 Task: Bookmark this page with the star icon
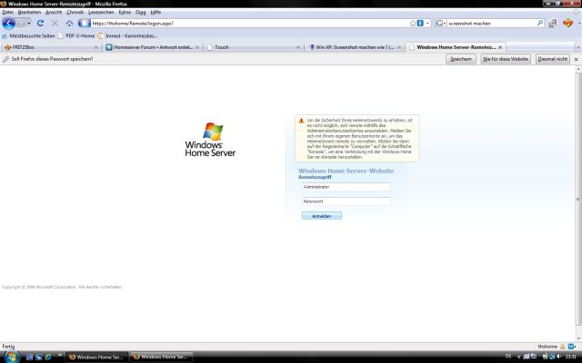[x=412, y=23]
